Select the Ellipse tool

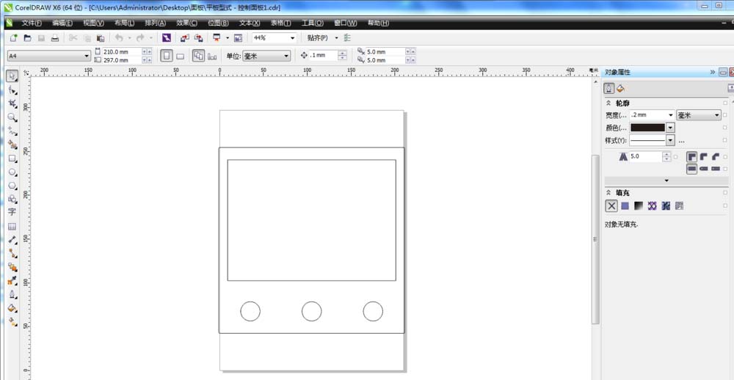coord(12,172)
